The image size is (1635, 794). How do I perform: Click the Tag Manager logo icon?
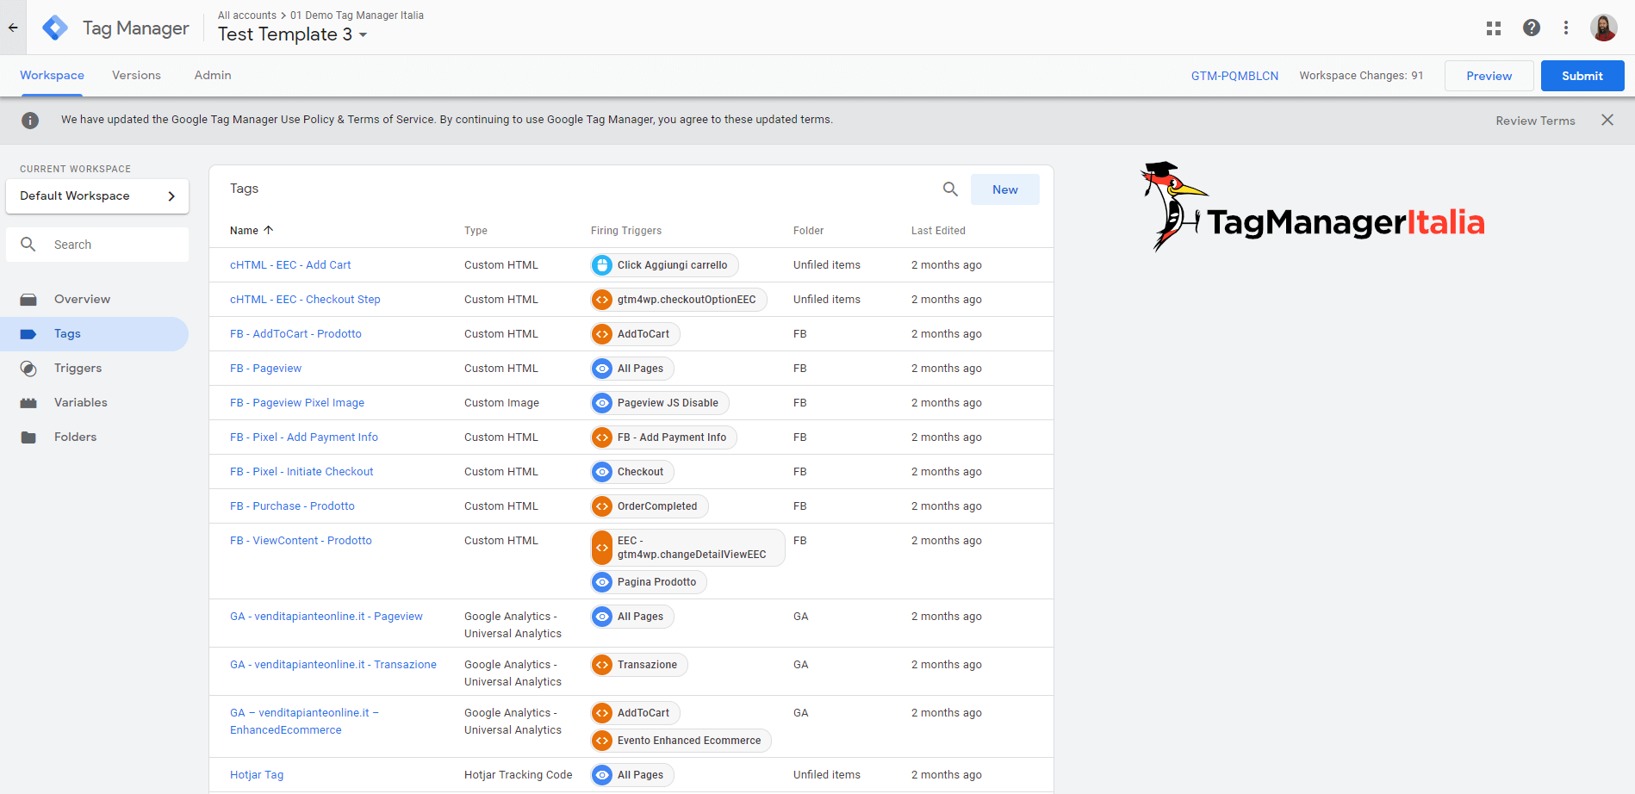coord(55,28)
